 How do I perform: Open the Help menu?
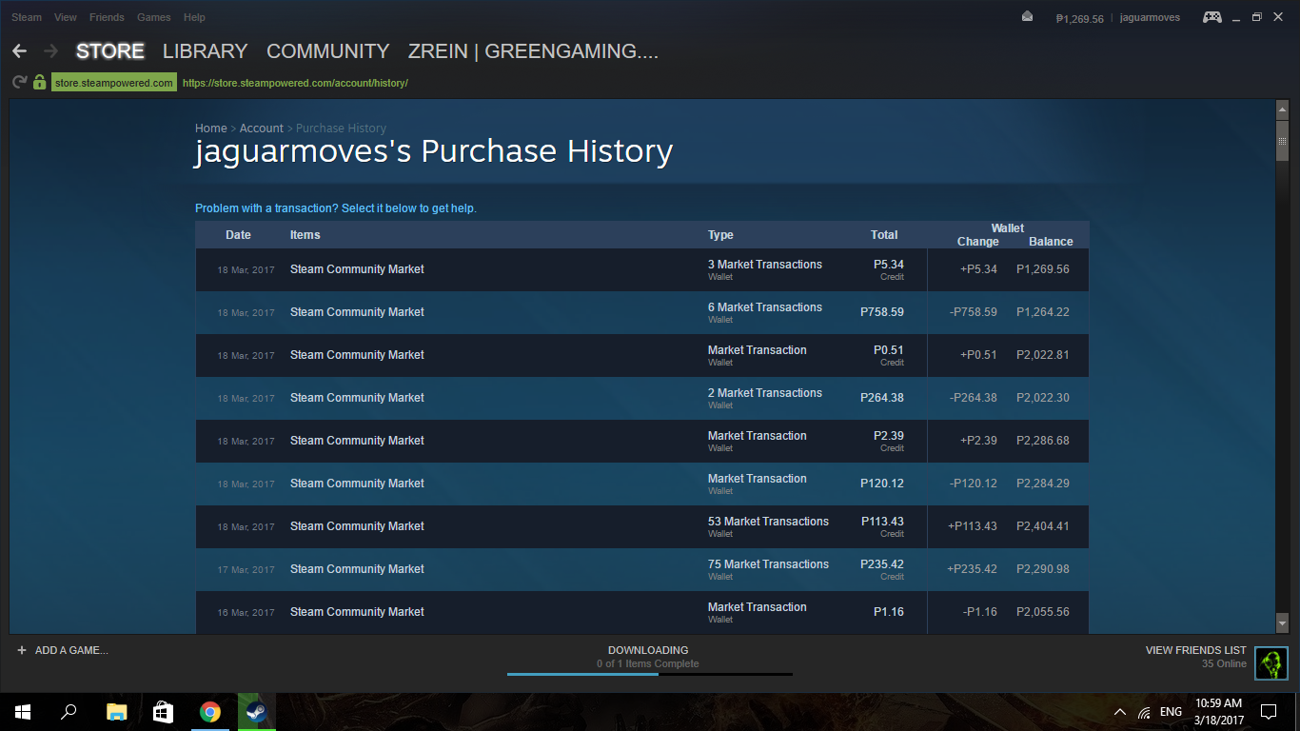[194, 17]
